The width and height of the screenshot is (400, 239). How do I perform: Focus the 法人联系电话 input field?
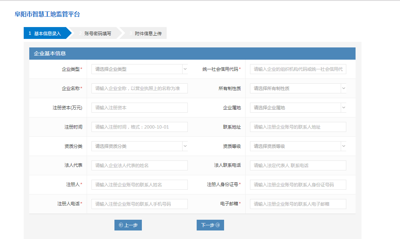(x=298, y=166)
